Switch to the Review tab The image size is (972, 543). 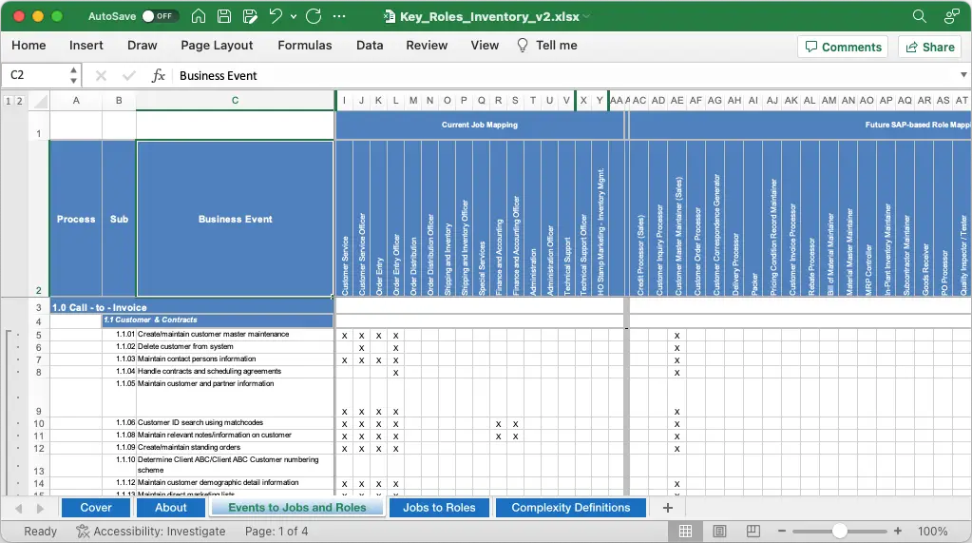(427, 46)
